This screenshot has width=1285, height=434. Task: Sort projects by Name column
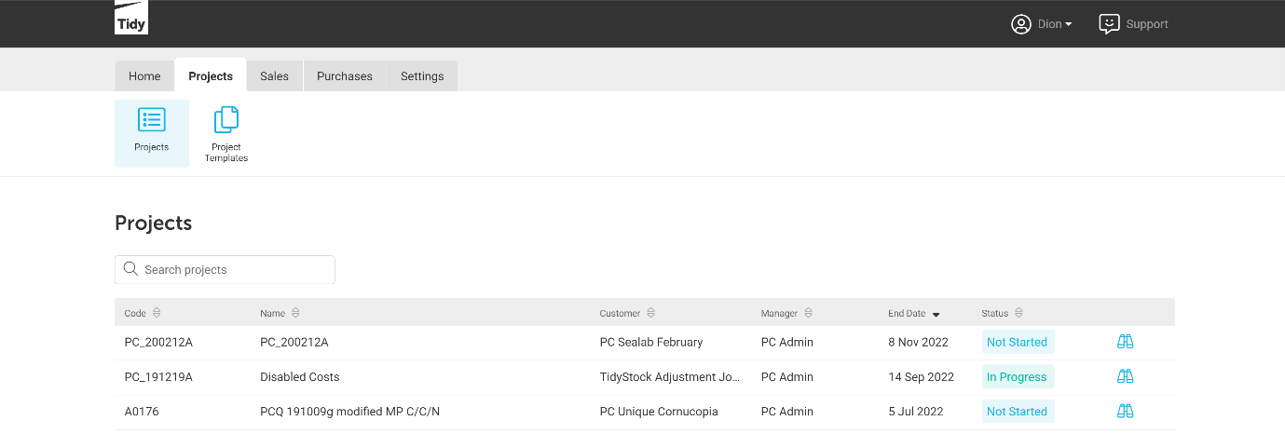pyautogui.click(x=295, y=313)
